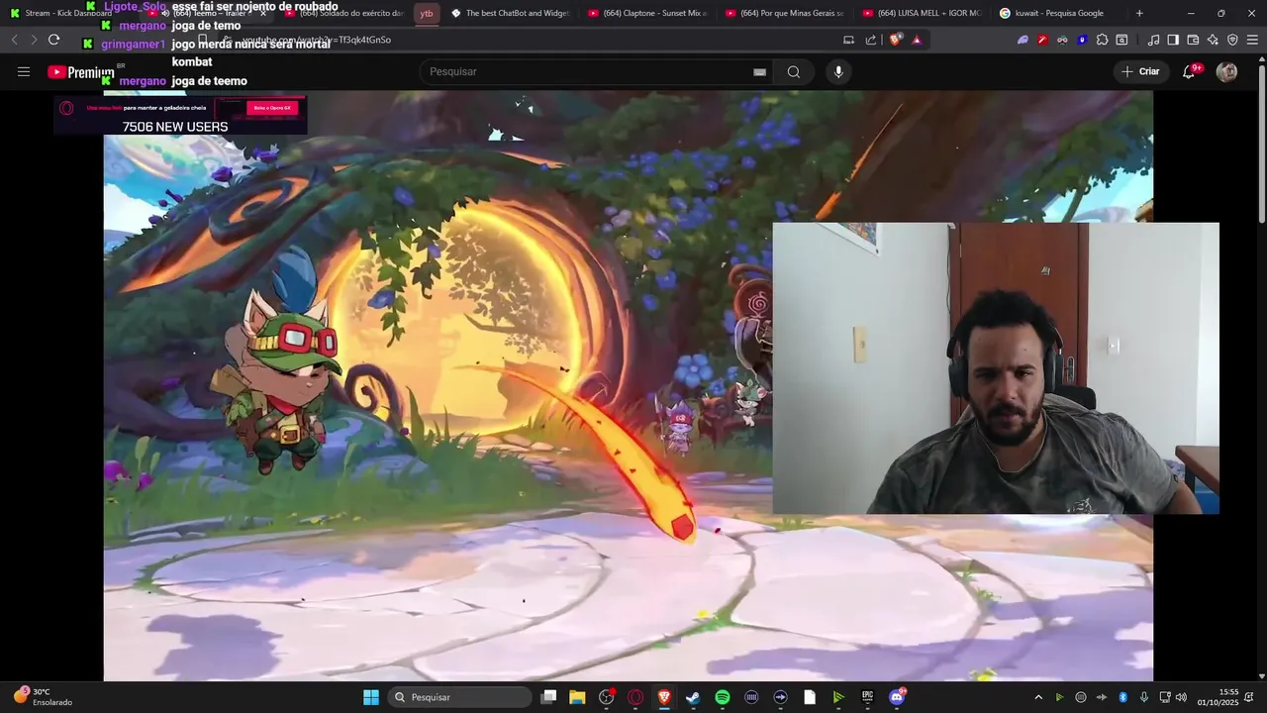Open YouTube notifications bell
Viewport: 1267px width, 713px height.
click(x=1189, y=71)
